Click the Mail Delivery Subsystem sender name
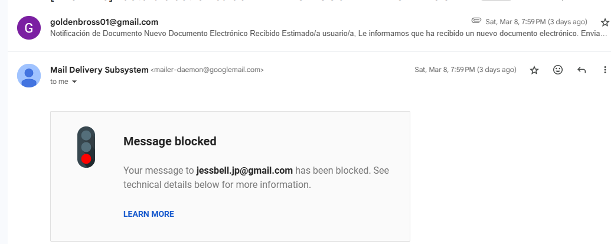Viewport: 614px width, 244px height. pyautogui.click(x=99, y=70)
